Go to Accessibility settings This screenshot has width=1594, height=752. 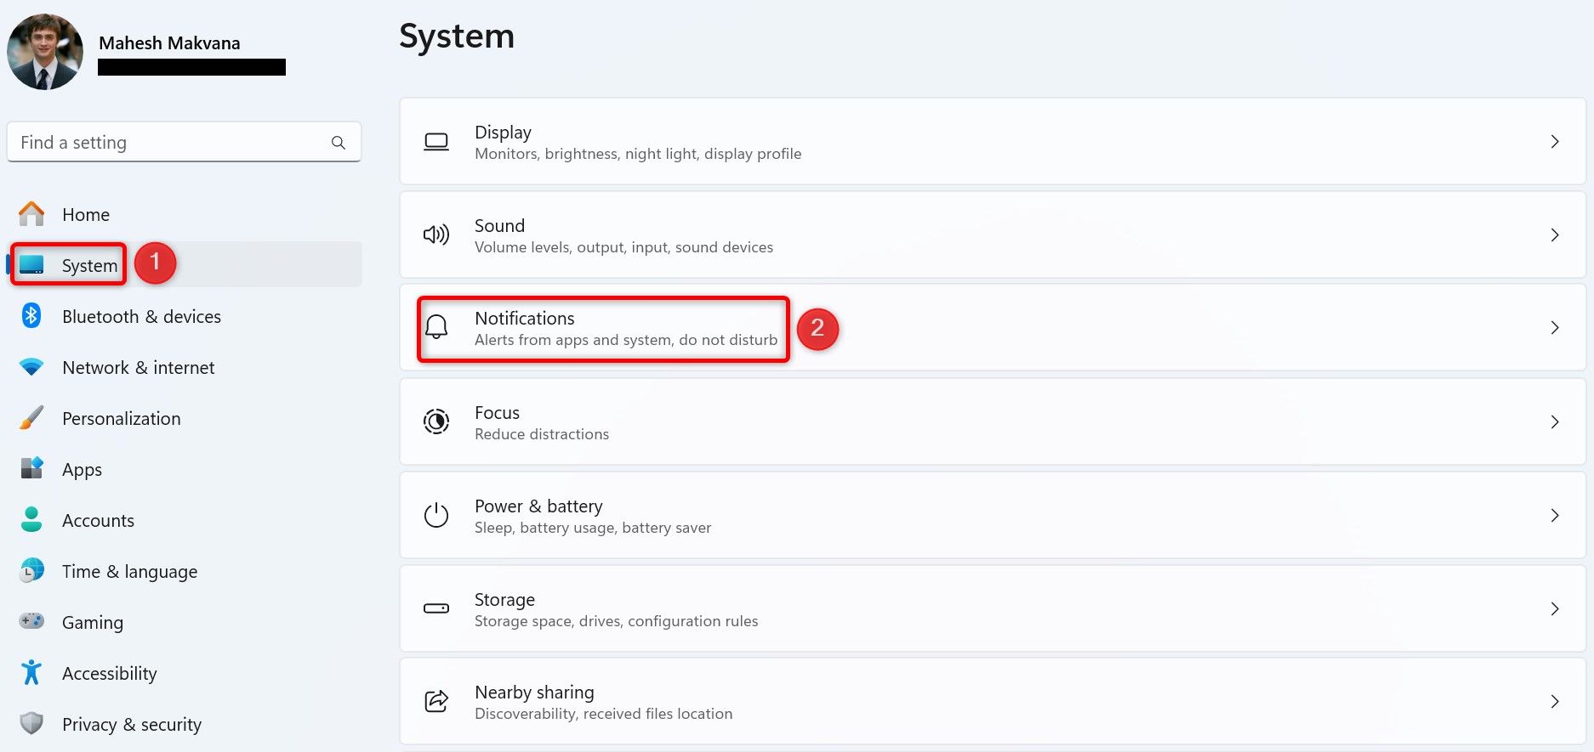[185, 673]
